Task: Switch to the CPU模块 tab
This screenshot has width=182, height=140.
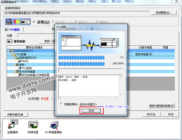Action: 13,29
